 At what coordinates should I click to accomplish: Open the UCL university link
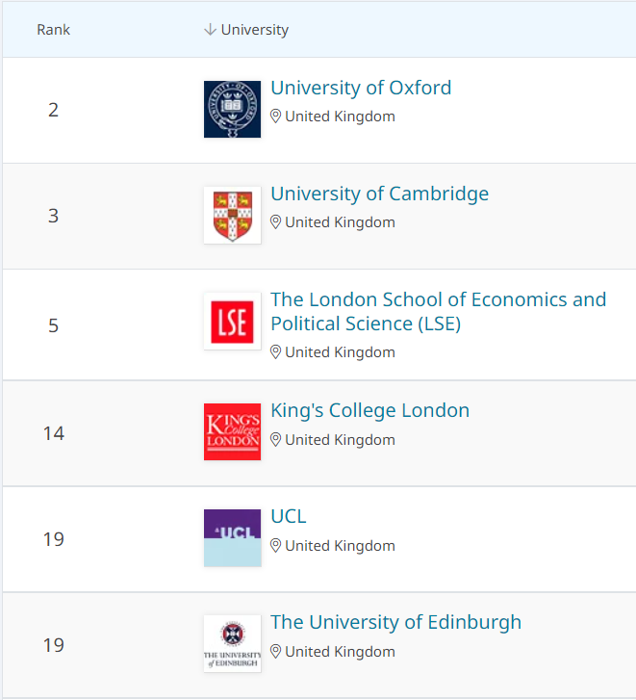[x=288, y=516]
